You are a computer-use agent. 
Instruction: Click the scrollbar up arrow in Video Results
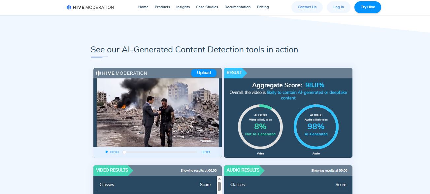coord(219,179)
